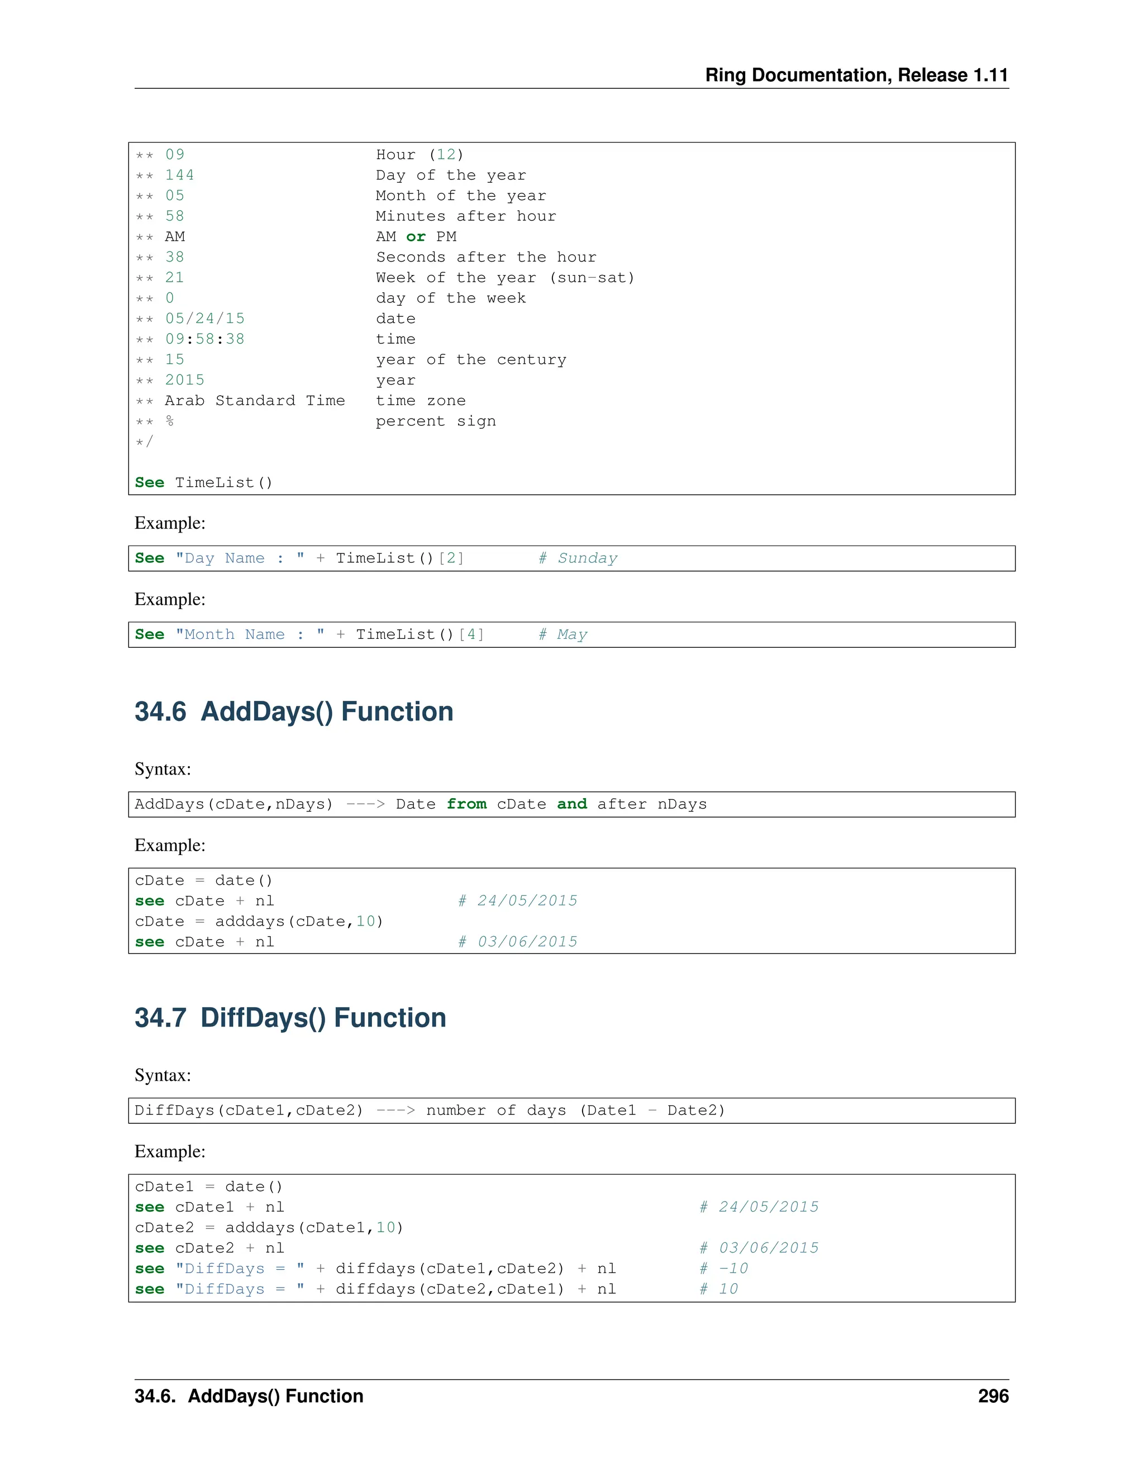Click the 'Ring Documentation, Release 1.11' header
The height and width of the screenshot is (1481, 1144).
(x=856, y=74)
